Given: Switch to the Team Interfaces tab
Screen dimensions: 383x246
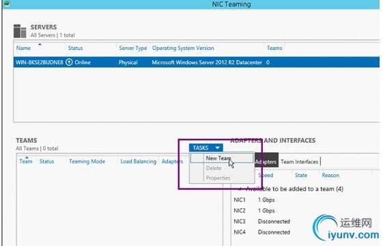Looking at the screenshot, I should (299, 162).
